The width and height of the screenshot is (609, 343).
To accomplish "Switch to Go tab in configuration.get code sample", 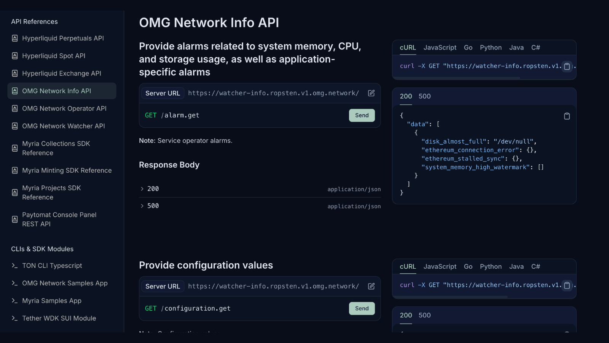I will 468,267.
